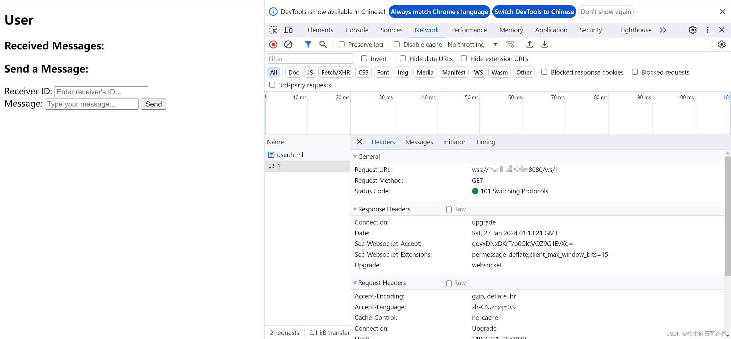Click Don't show again button
731x339 pixels.
pos(606,12)
